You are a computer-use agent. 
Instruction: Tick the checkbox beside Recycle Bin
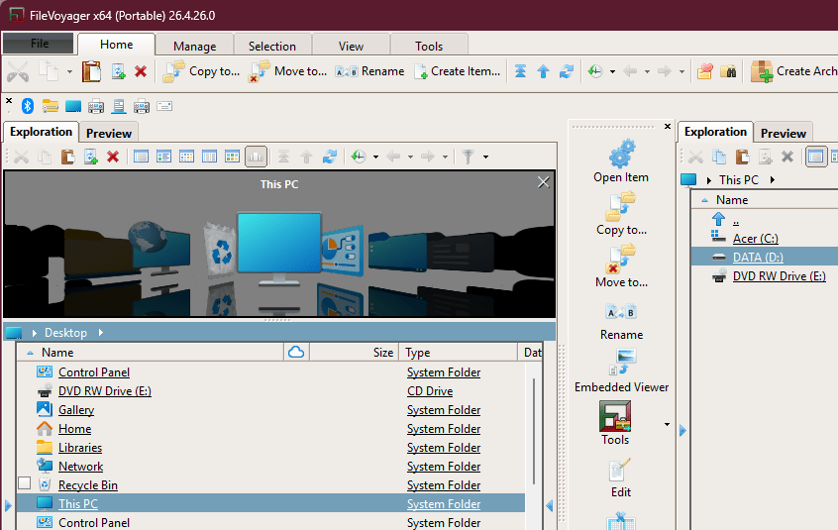point(25,483)
